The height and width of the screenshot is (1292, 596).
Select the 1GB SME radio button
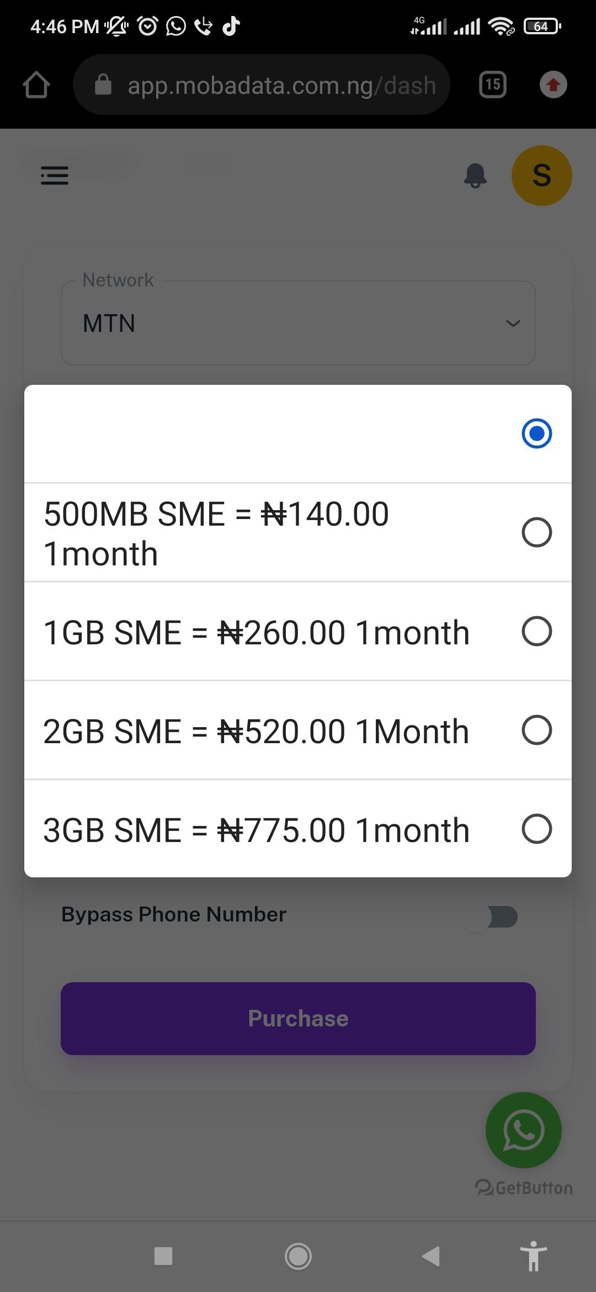pos(536,631)
